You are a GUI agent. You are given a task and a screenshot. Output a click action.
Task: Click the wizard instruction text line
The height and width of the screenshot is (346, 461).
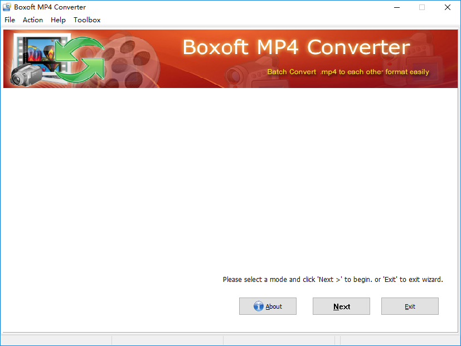pyautogui.click(x=333, y=279)
